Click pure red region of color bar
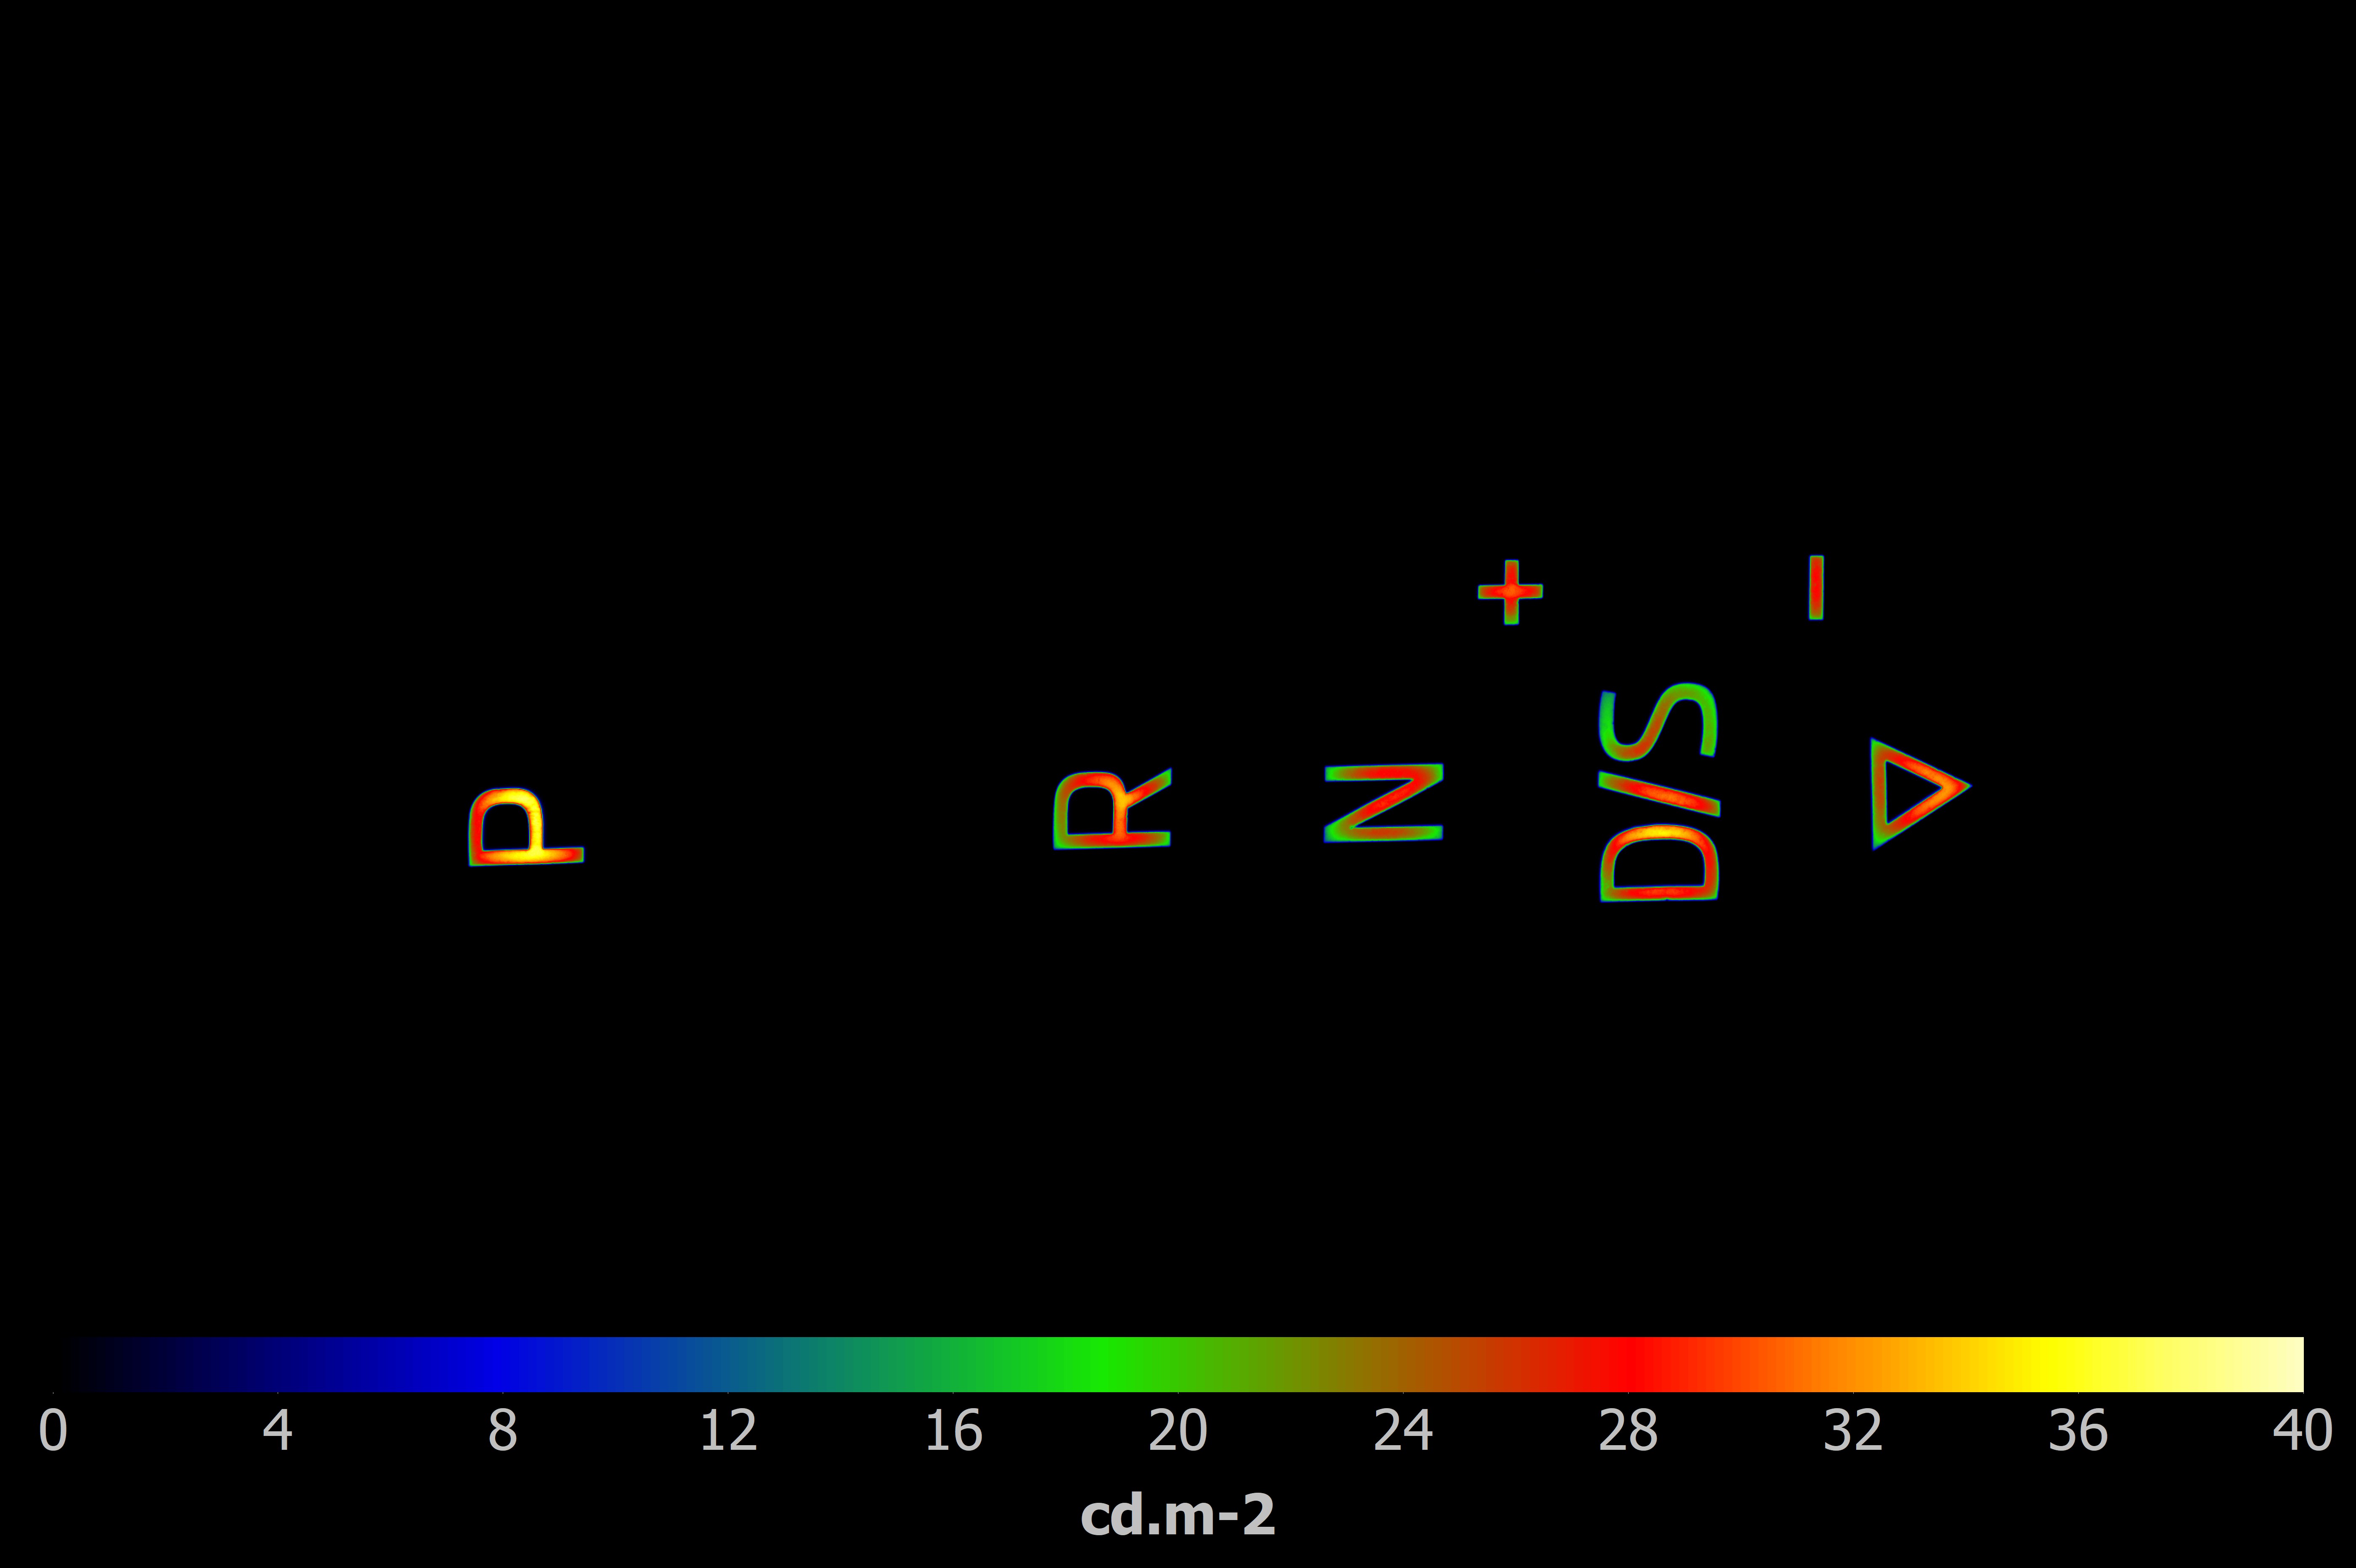The width and height of the screenshot is (2356, 1568). coord(1628,1364)
